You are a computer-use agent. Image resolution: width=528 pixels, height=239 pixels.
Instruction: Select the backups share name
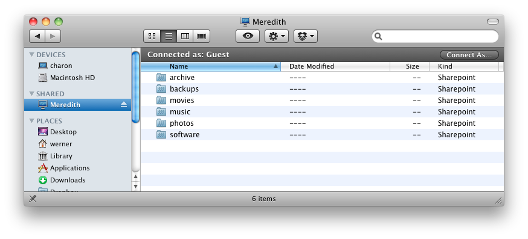[x=184, y=89]
